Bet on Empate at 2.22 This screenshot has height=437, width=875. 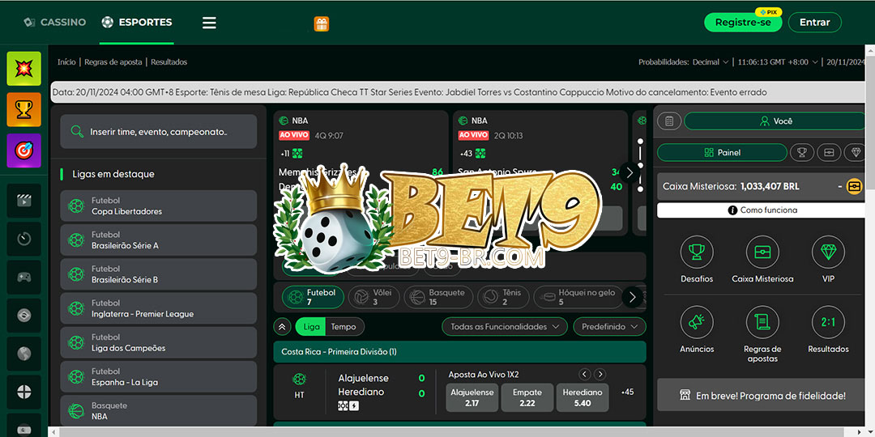point(527,397)
